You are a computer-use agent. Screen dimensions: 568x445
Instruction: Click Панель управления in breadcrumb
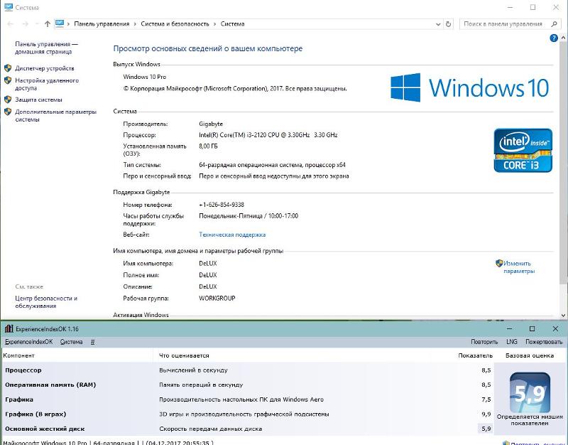102,24
